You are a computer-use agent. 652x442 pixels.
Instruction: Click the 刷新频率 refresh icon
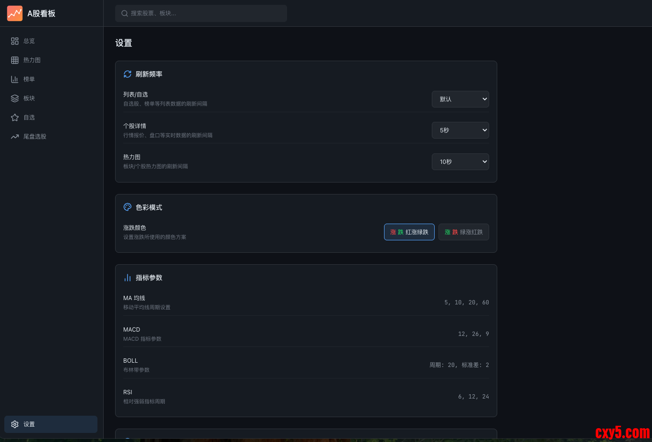128,74
